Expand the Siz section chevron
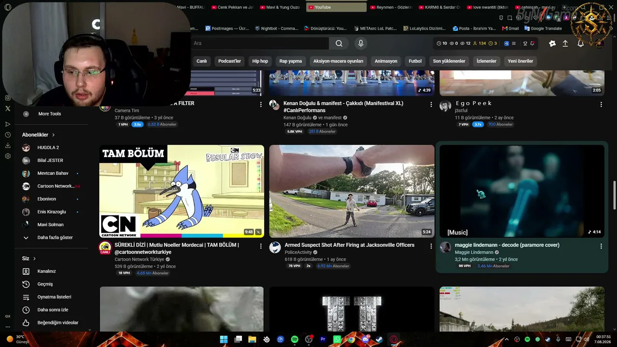The width and height of the screenshot is (617, 347). 34,259
